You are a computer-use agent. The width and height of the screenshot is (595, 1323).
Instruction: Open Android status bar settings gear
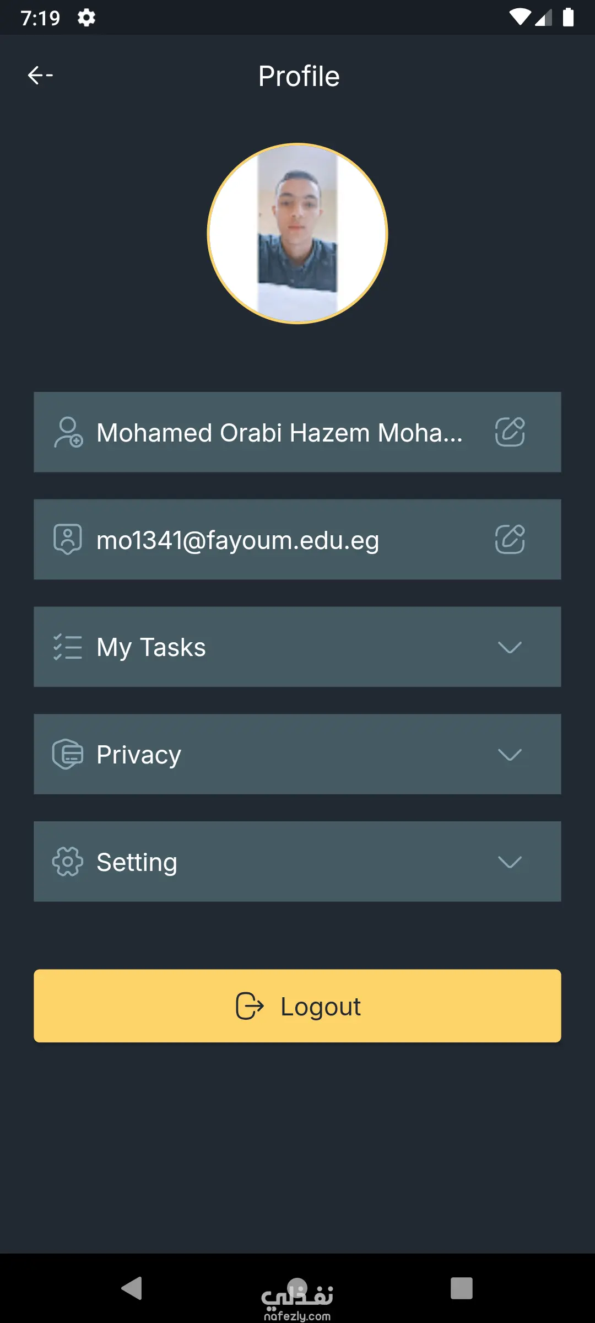point(86,18)
